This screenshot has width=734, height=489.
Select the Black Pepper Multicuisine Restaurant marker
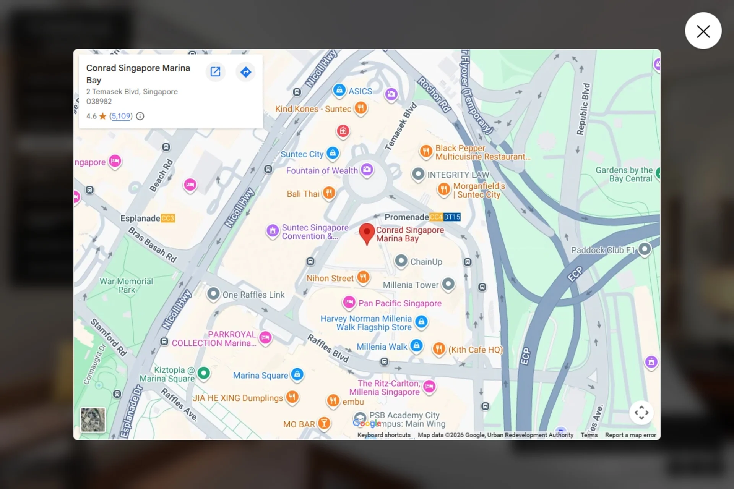(x=426, y=151)
